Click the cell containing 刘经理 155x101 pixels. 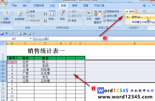click(x=45, y=69)
